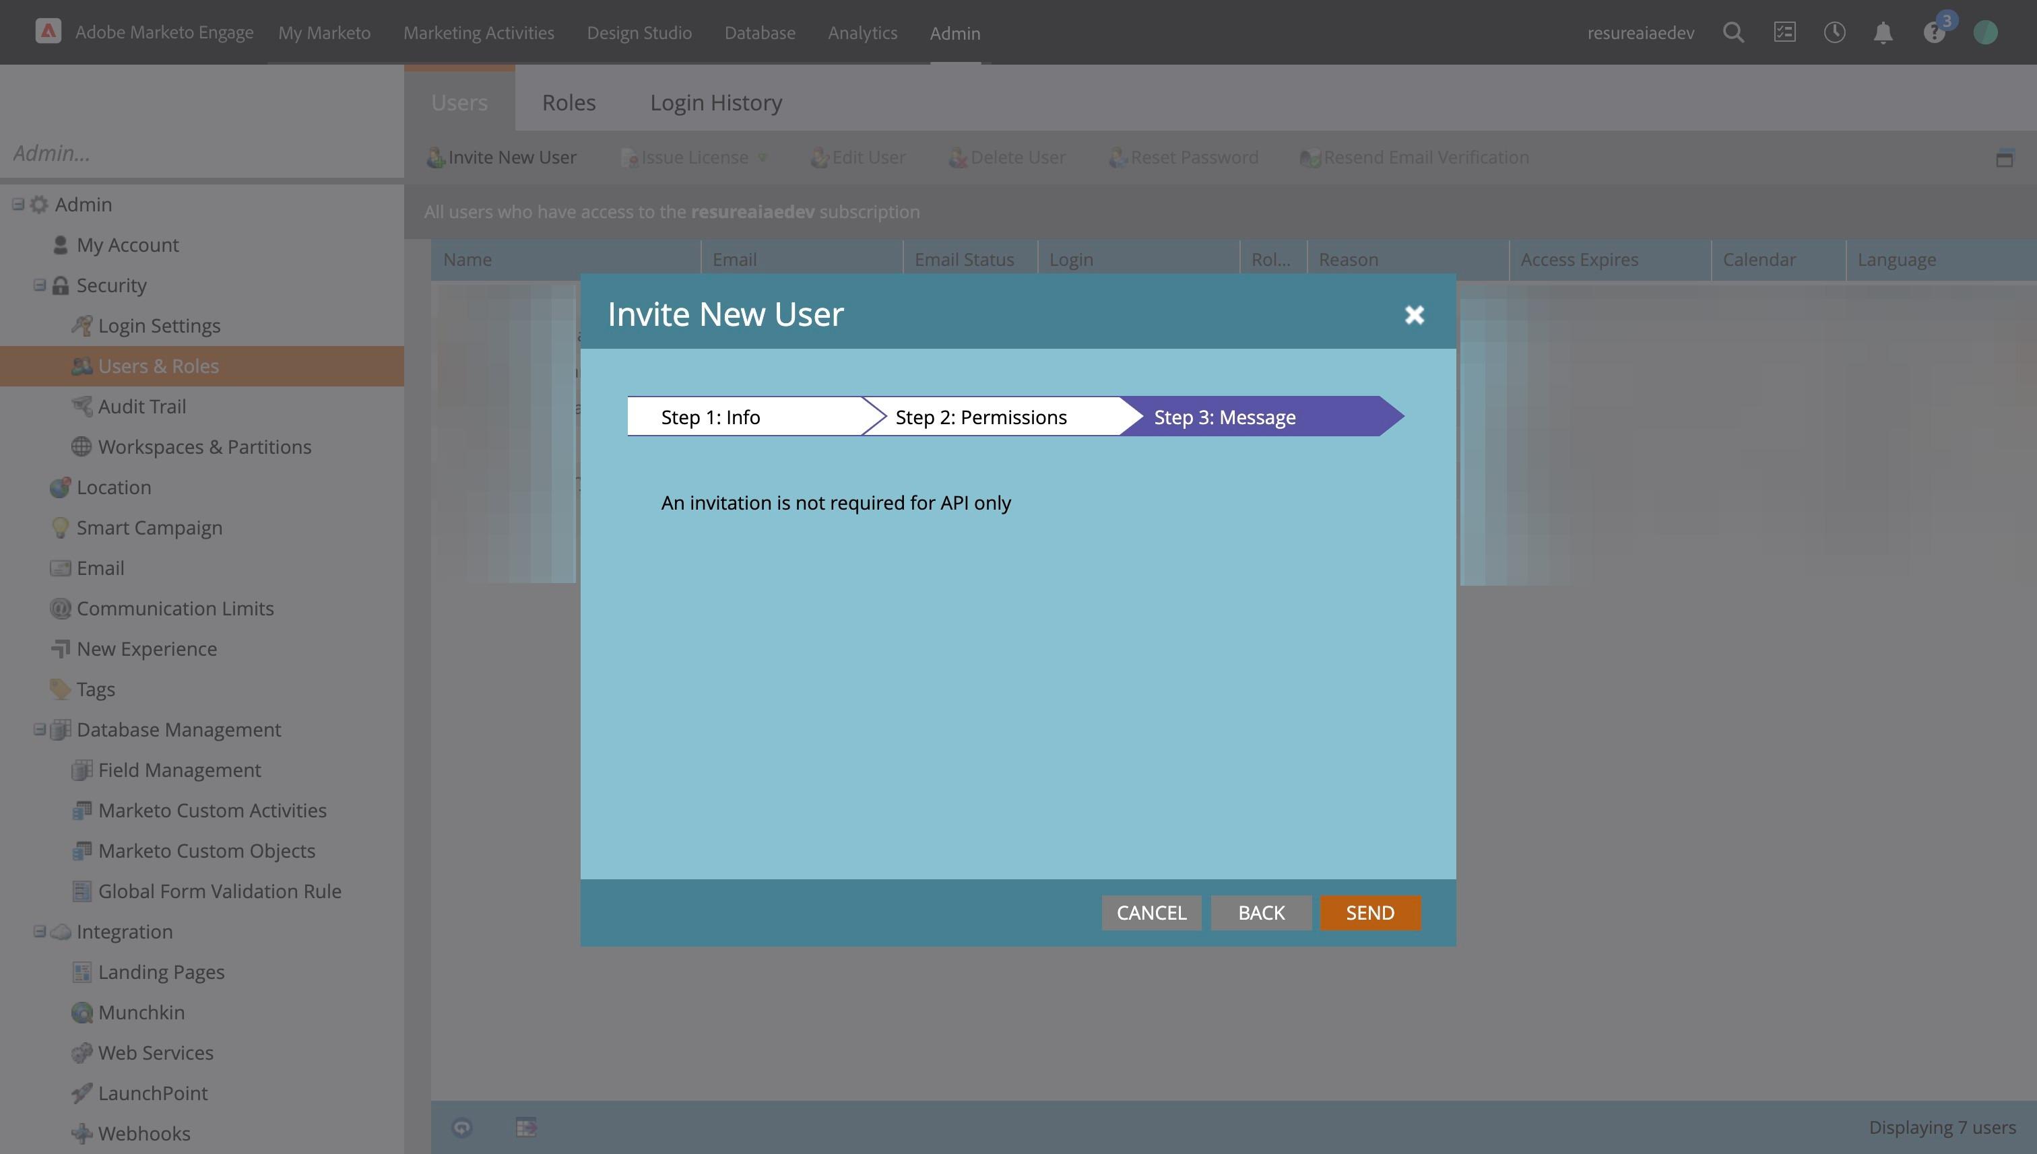This screenshot has height=1154, width=2037.
Task: Click the export icon in grid footer
Action: coord(527,1127)
